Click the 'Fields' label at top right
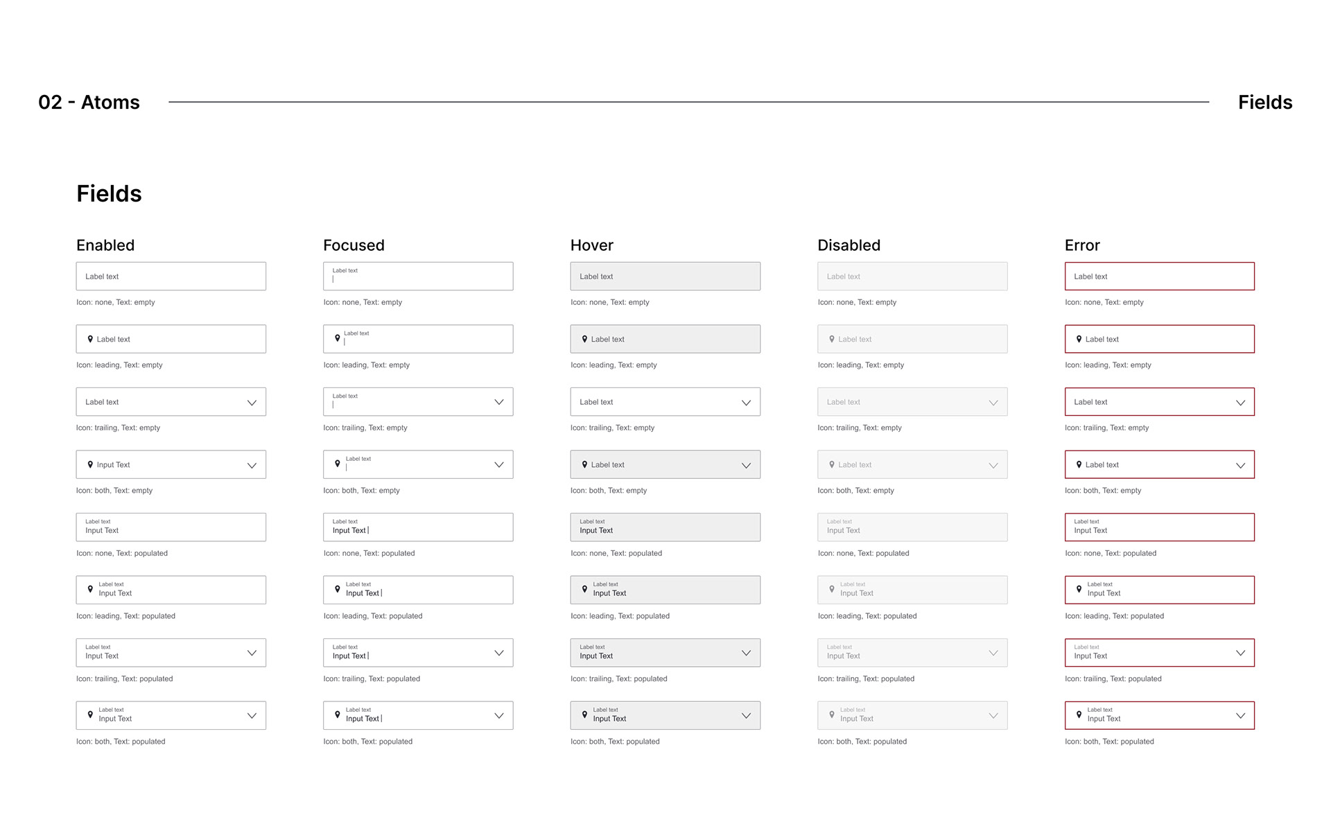Screen dimensions: 1331x840 [1264, 103]
